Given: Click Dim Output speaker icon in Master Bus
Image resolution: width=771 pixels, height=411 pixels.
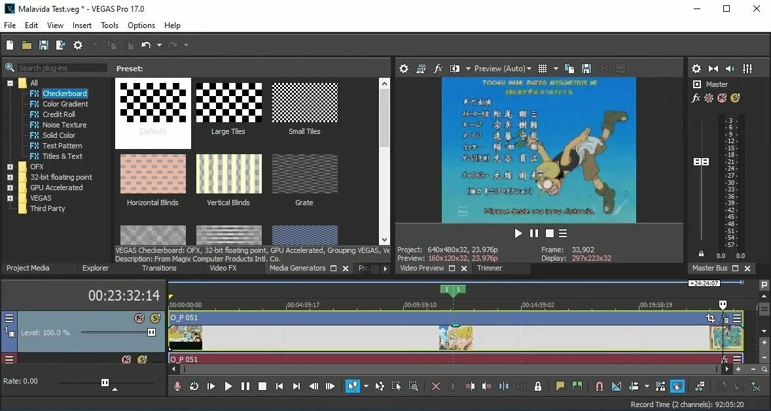Looking at the screenshot, I should point(730,69).
